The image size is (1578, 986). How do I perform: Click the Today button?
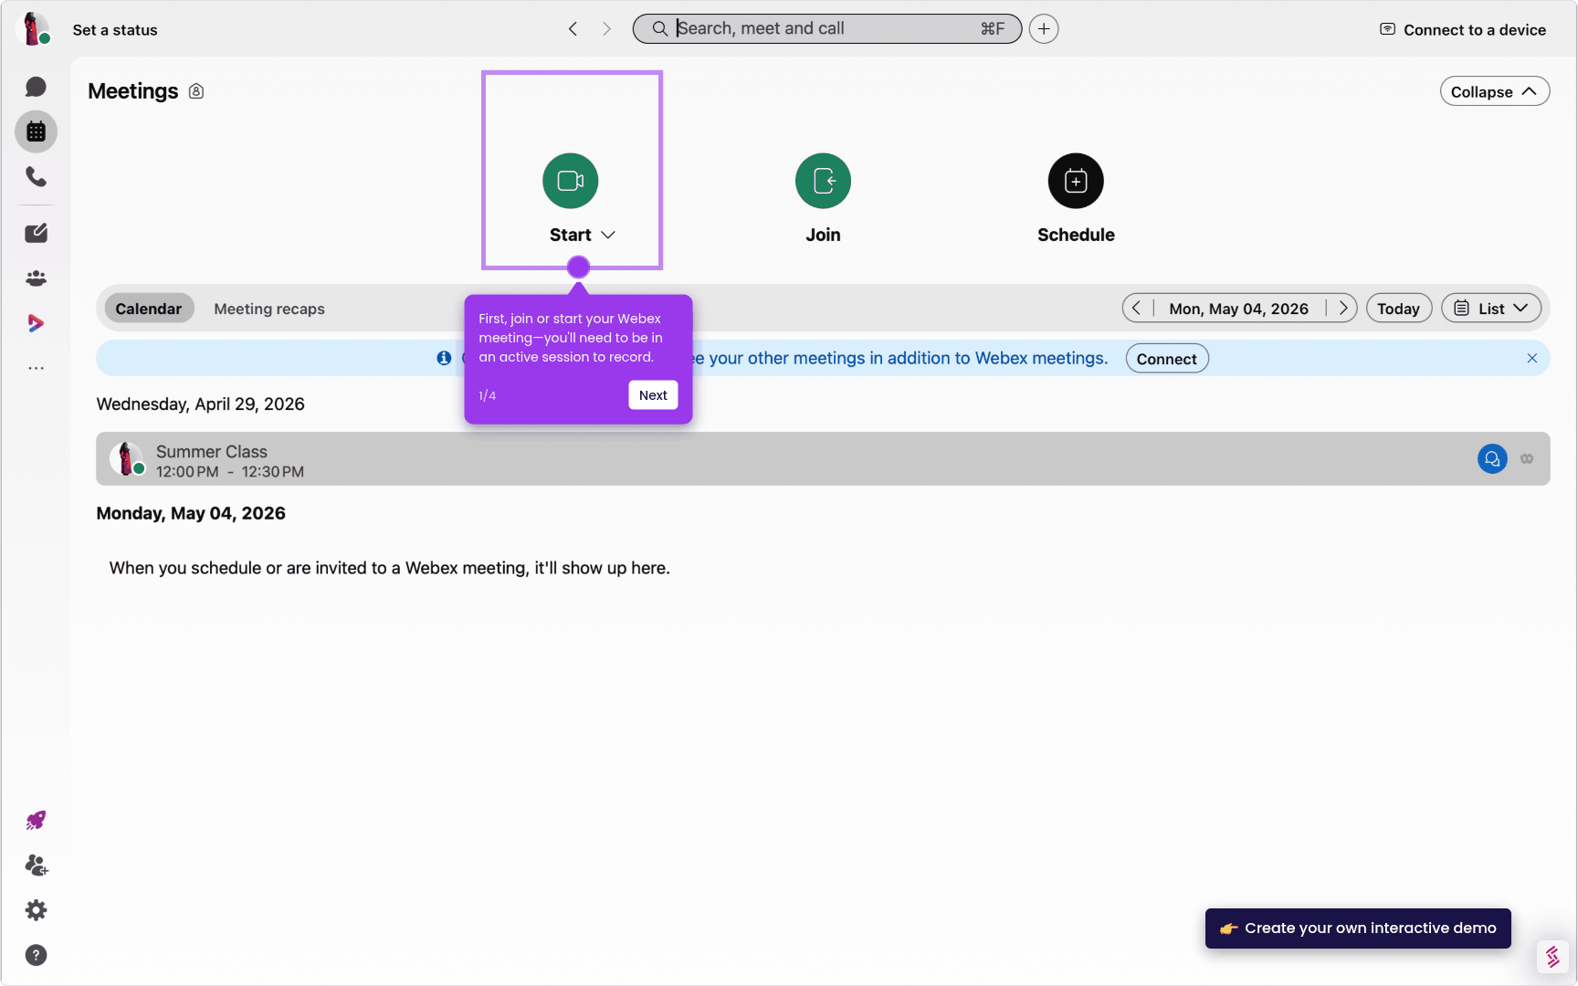click(x=1399, y=309)
